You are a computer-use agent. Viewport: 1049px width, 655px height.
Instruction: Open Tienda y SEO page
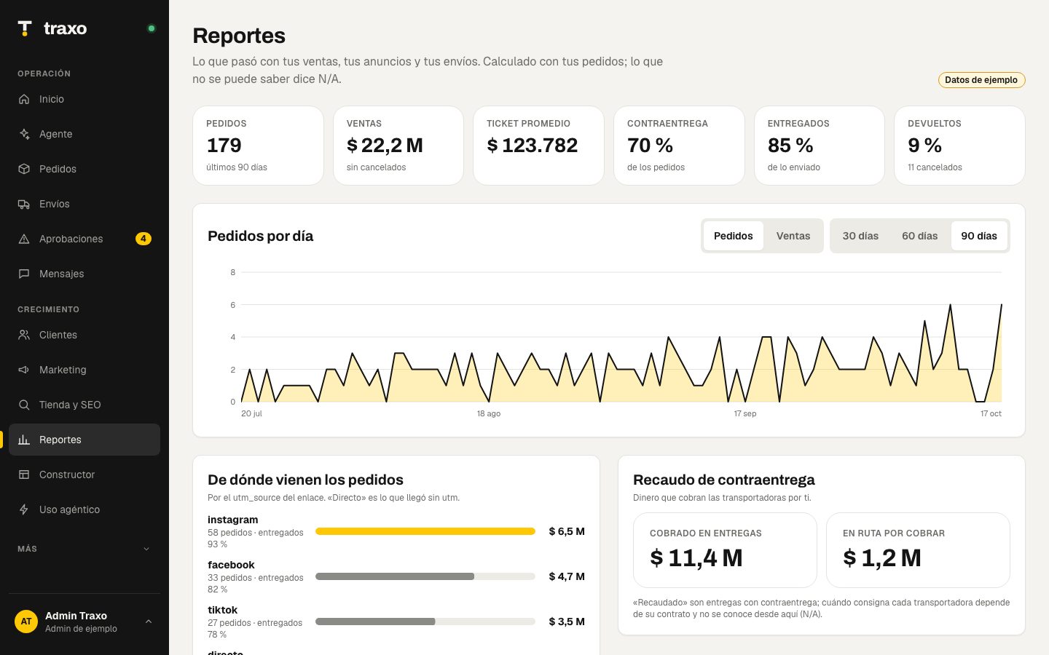tap(85, 405)
